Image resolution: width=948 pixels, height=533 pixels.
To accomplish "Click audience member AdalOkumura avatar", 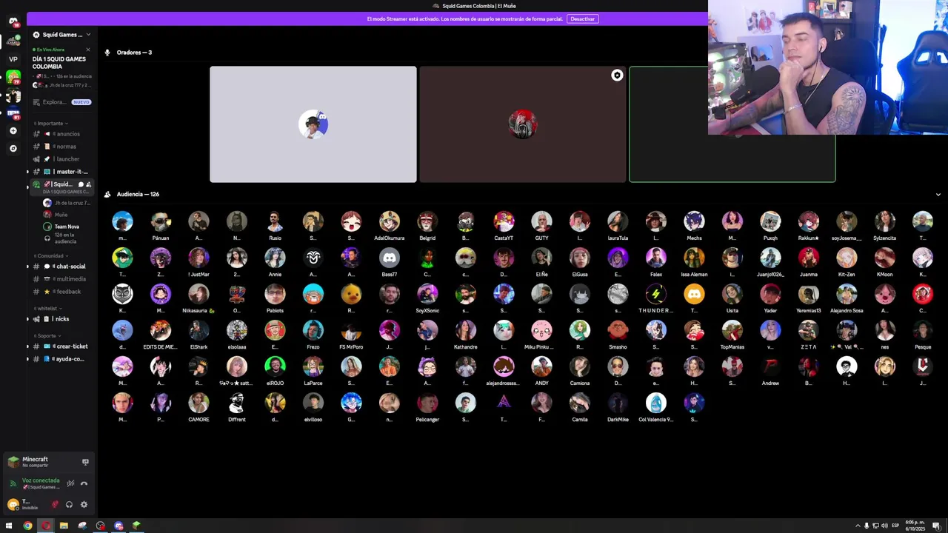I will pos(390,221).
